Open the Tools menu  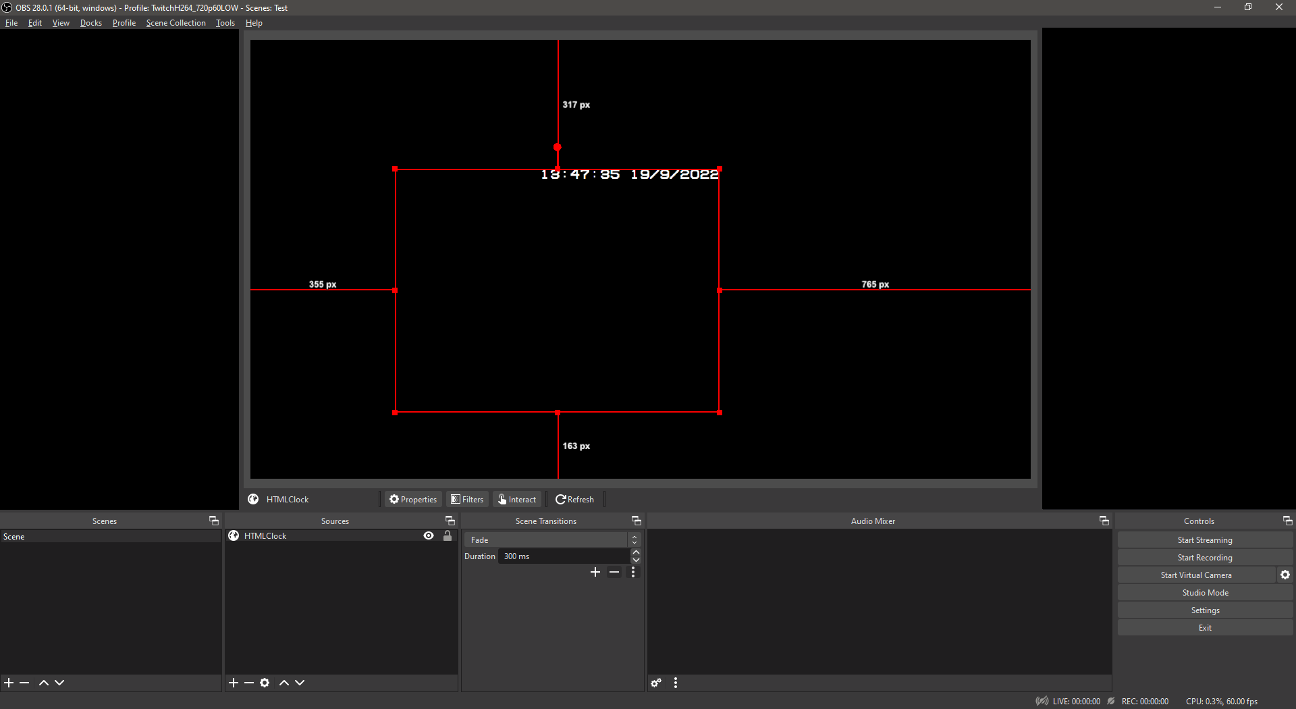point(225,22)
